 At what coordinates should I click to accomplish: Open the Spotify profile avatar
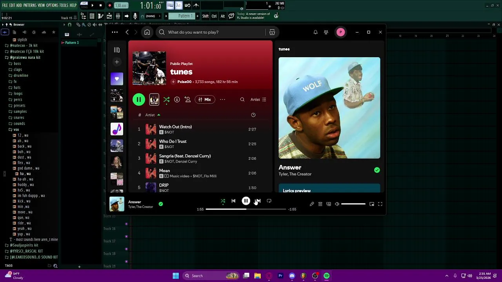coord(340,32)
